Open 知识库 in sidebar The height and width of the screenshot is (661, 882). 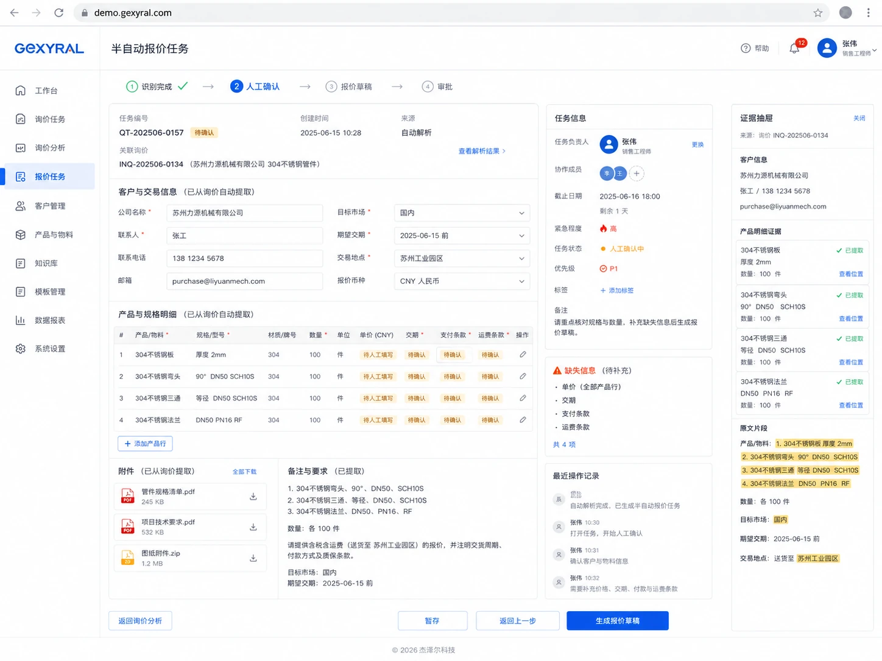click(x=46, y=264)
